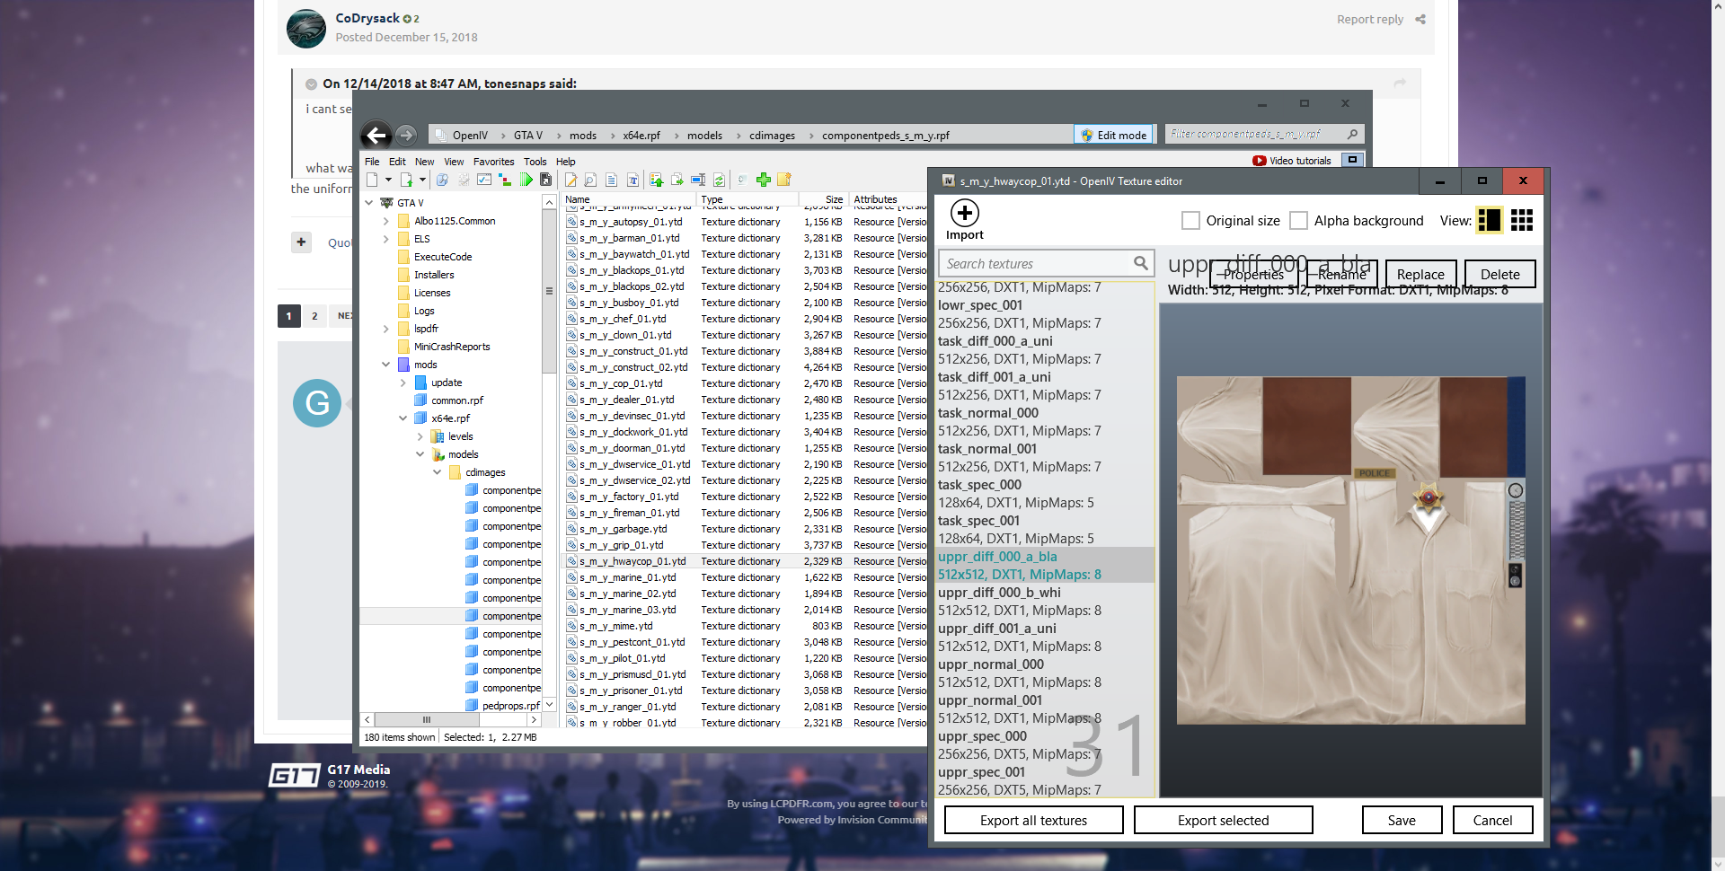This screenshot has height=871, width=1725.
Task: Open the new file dropdown arrow
Action: click(388, 180)
